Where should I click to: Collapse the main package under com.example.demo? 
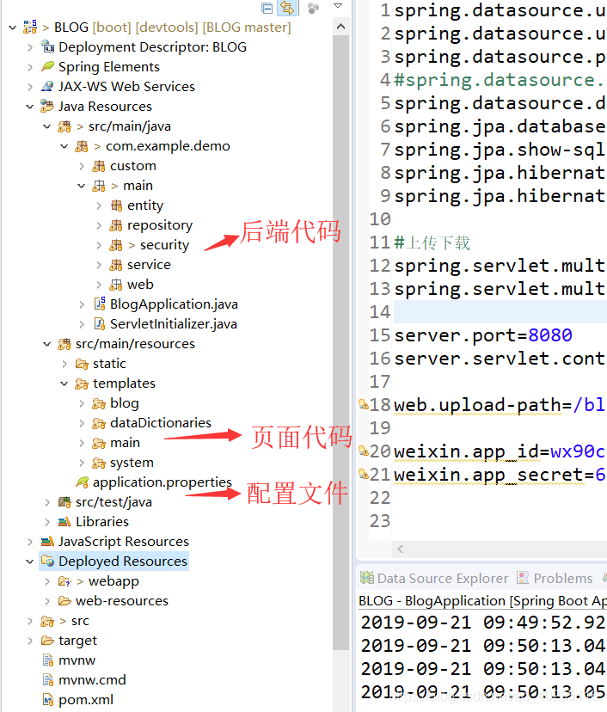click(82, 186)
